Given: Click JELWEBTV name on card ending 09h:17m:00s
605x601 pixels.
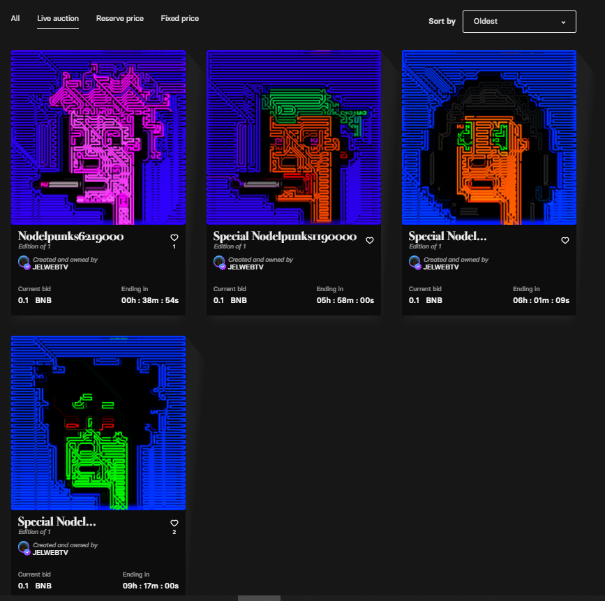Looking at the screenshot, I should [50, 553].
